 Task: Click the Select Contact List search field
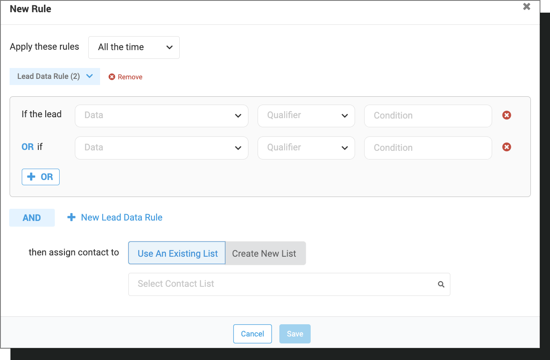pyautogui.click(x=283, y=284)
